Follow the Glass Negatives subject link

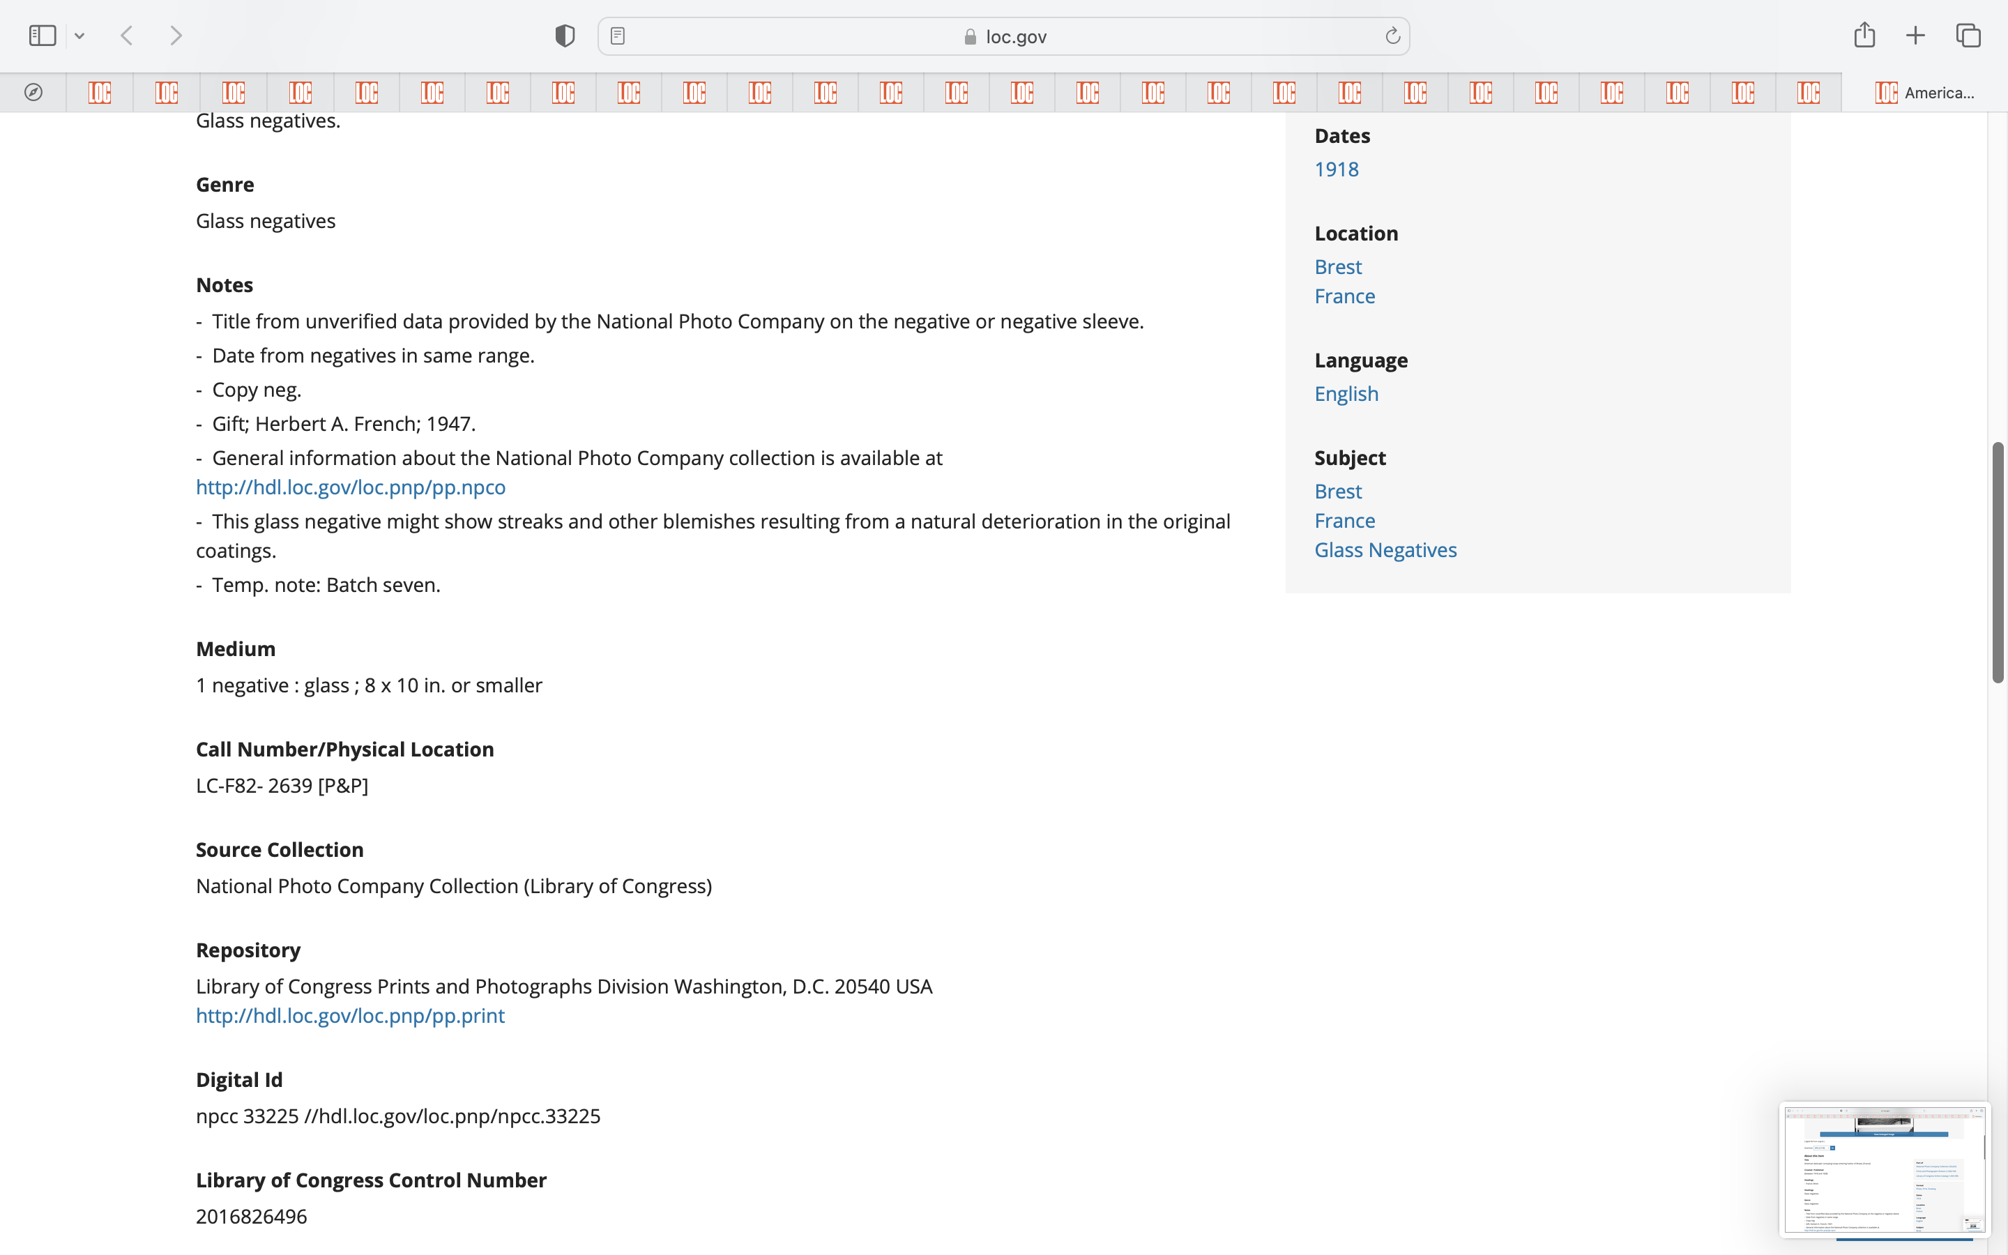(x=1385, y=549)
